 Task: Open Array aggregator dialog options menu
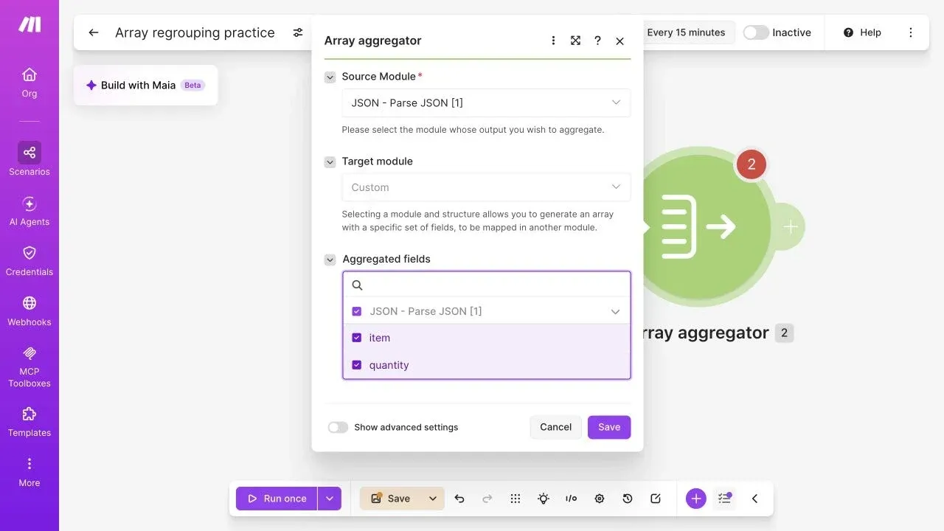[553, 41]
